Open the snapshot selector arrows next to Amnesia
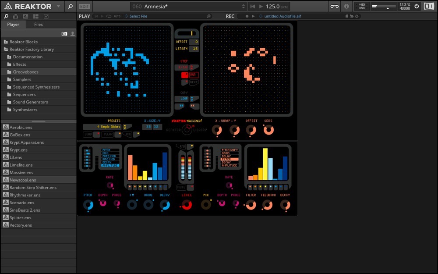This screenshot has height=274, width=438. tap(243, 6)
